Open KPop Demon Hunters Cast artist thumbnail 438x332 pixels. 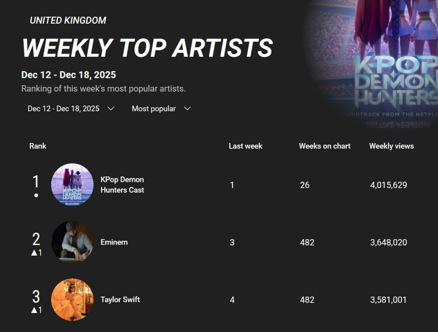[x=72, y=185]
